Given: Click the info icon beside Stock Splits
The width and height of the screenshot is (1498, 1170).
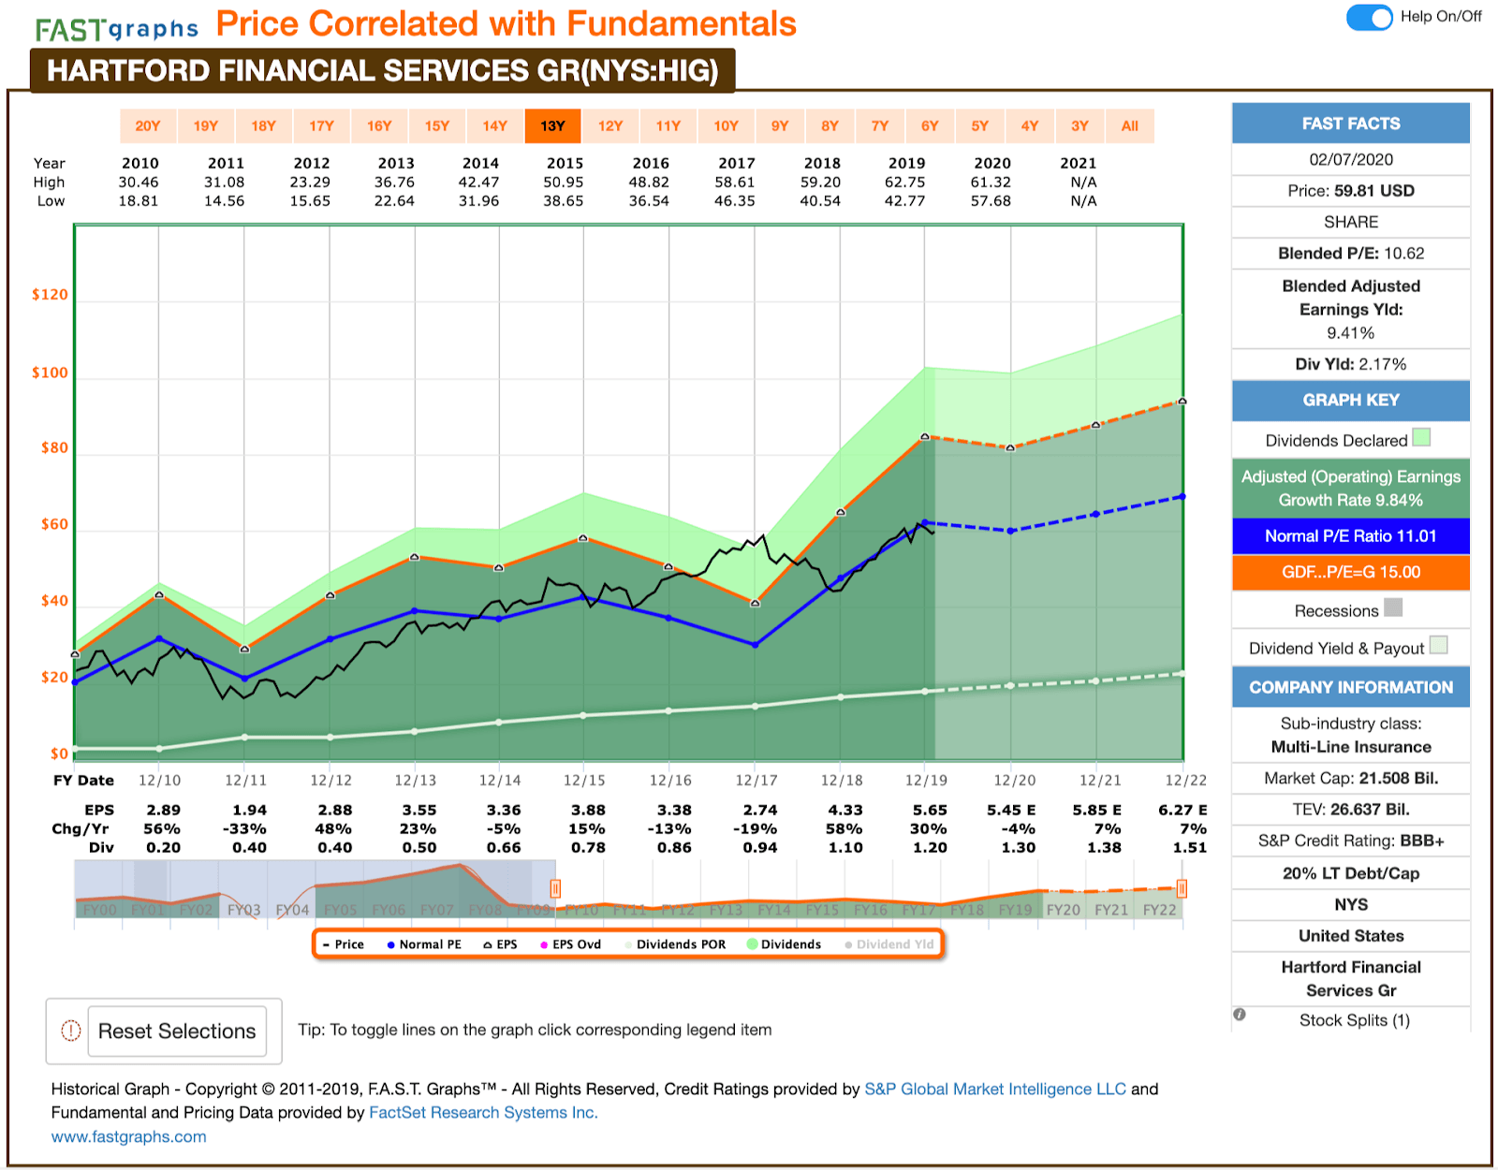Looking at the screenshot, I should 1240,1015.
